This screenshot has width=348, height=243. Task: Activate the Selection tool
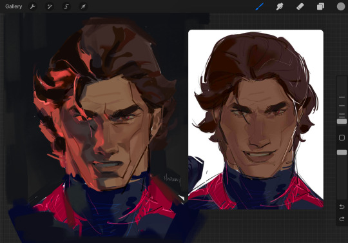point(66,6)
